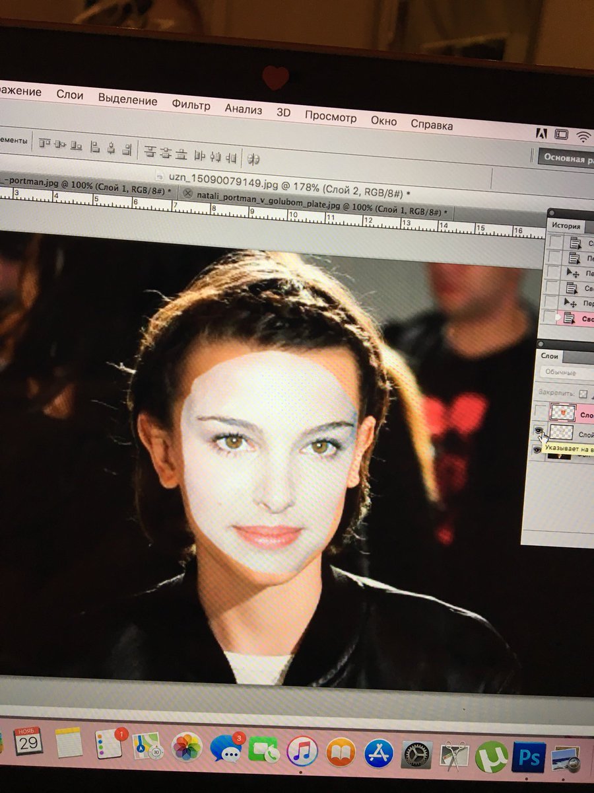Open the display mirroring icon in the menu bar
The height and width of the screenshot is (793, 594).
(561, 134)
